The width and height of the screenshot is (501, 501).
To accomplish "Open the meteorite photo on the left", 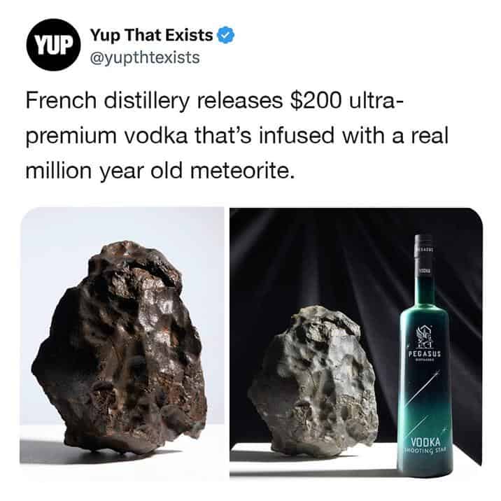I will pyautogui.click(x=122, y=335).
